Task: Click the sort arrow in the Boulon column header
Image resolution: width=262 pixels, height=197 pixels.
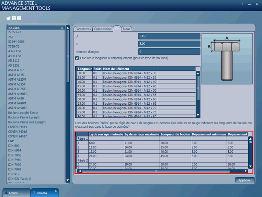Action: pos(62,28)
